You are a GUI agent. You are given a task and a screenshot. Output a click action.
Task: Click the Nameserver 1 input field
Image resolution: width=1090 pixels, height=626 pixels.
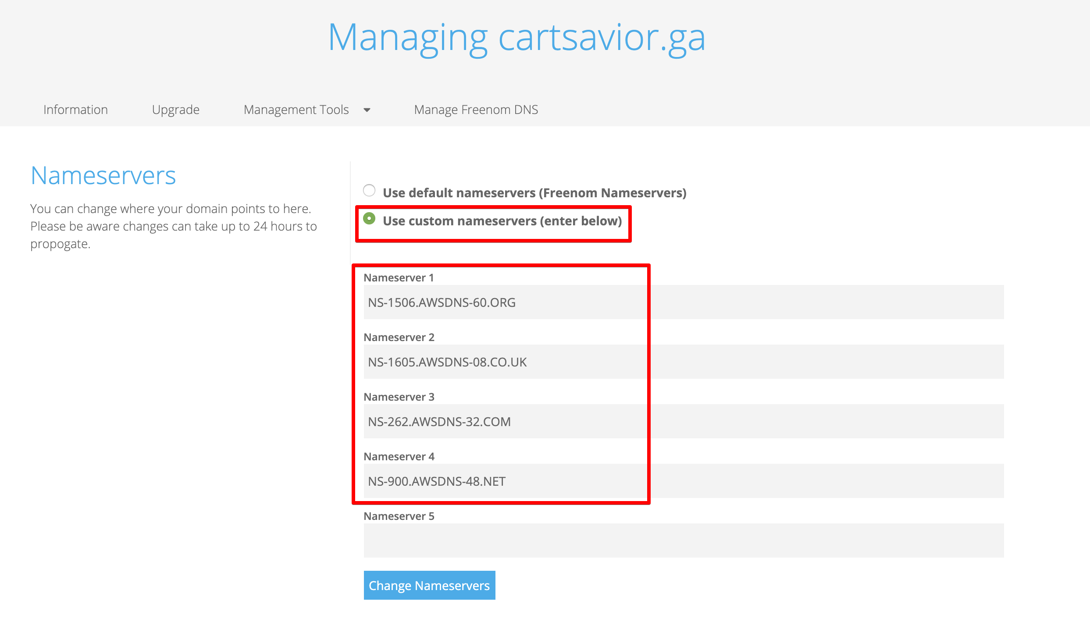683,302
